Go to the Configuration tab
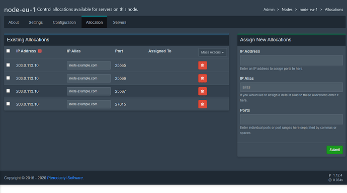This screenshot has height=193, width=347. click(x=64, y=22)
